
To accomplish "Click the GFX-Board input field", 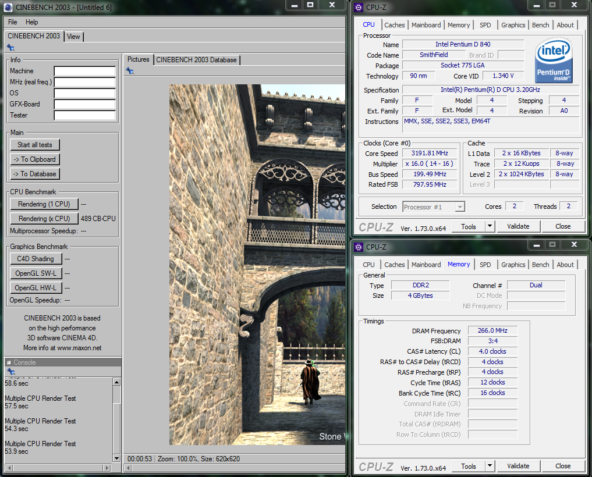I will (84, 104).
